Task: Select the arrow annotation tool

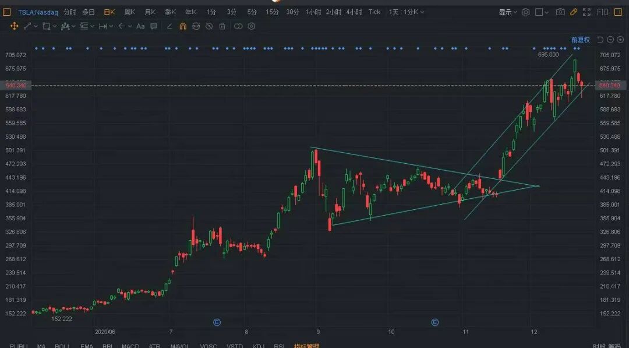Action: [x=122, y=26]
